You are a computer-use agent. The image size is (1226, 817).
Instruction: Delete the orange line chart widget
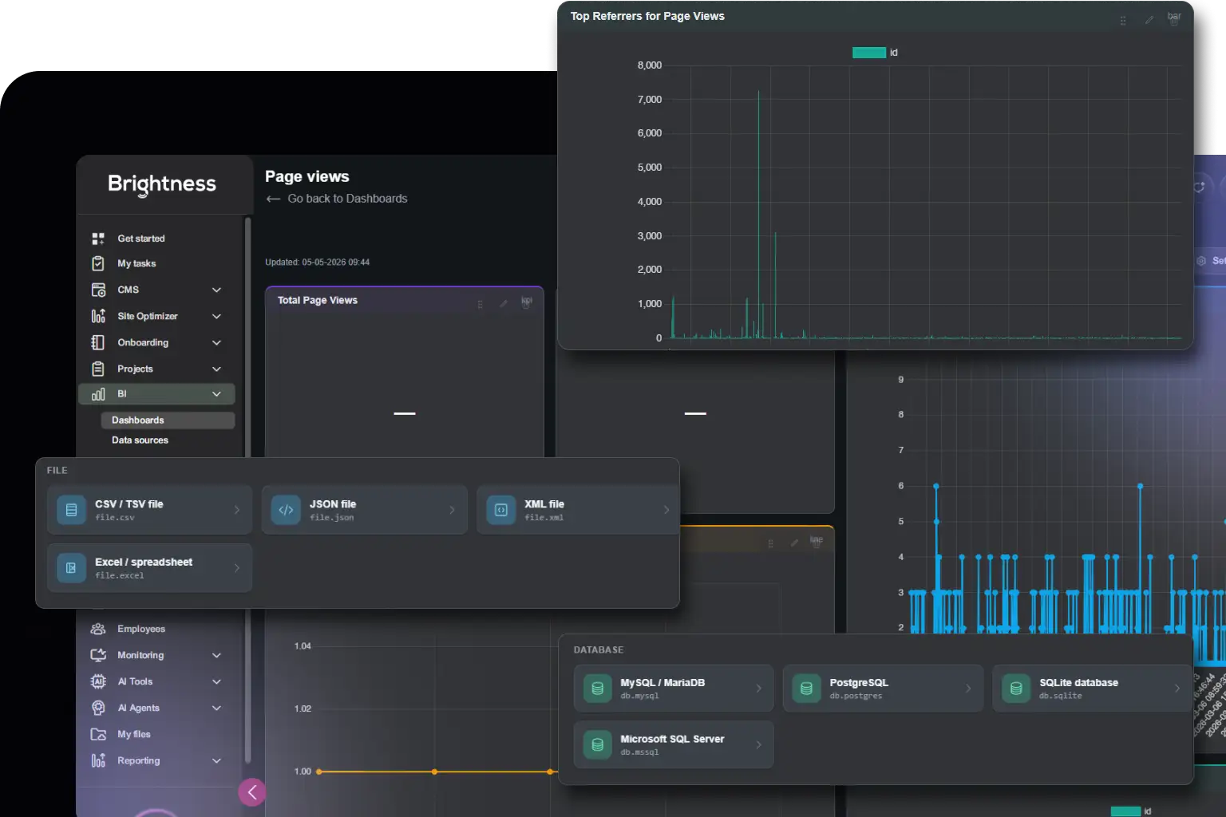[817, 543]
